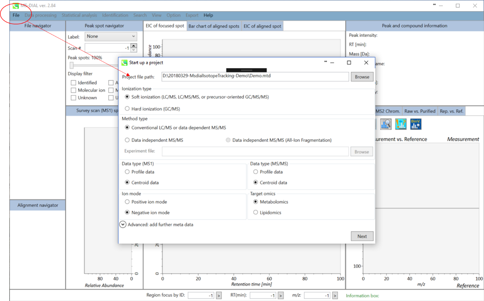Click the BinV. spectrum viewer icon

[416, 124]
